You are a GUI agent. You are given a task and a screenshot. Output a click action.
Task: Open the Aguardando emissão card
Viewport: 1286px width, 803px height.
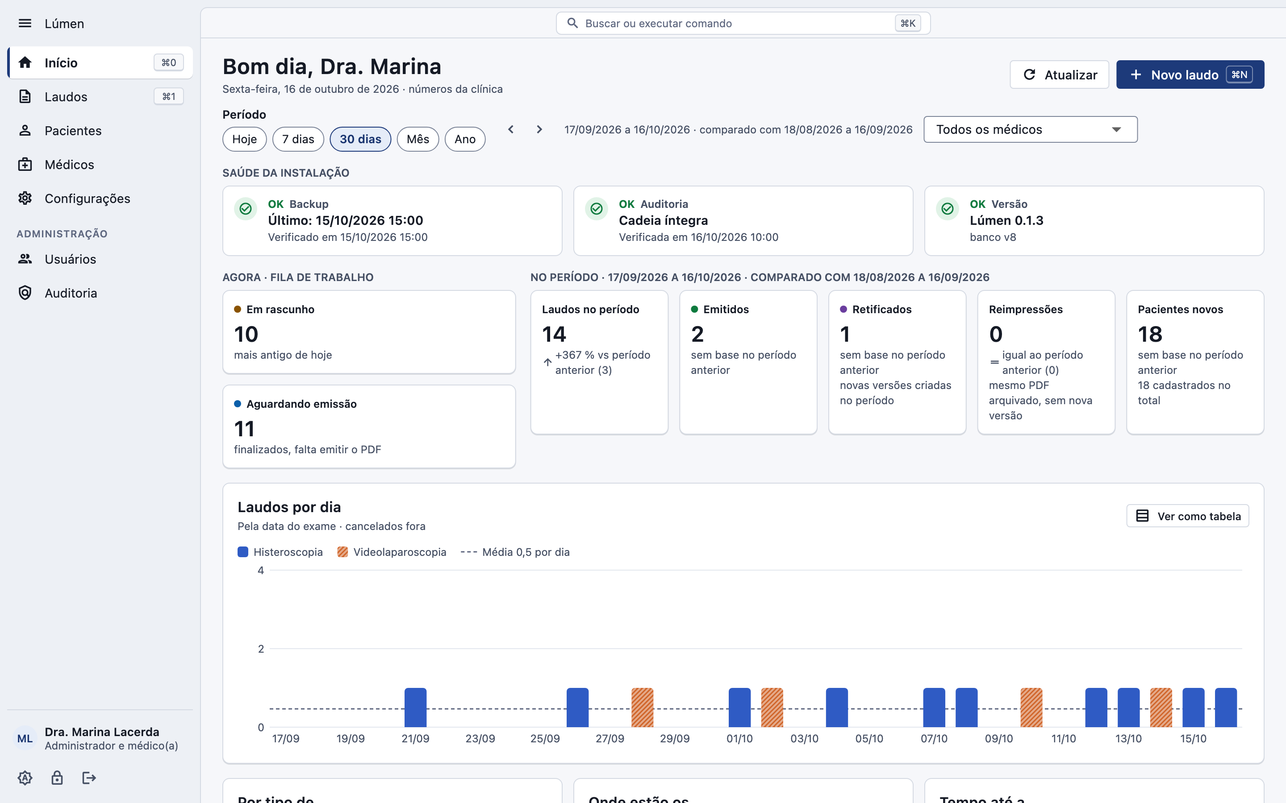(369, 426)
